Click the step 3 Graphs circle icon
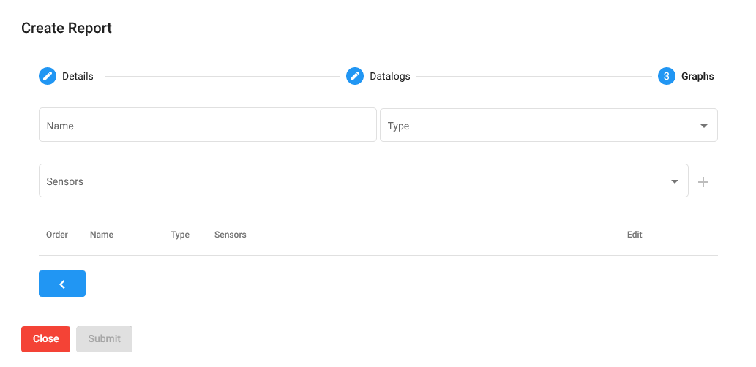The height and width of the screenshot is (367, 756). (x=666, y=76)
